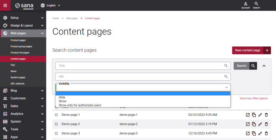
Task: Edit Demo page 3 with pencil icon
Action: coord(260,133)
